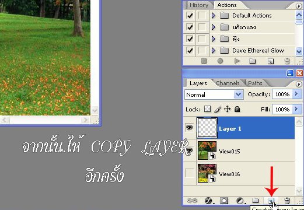Click the Delete layer trash icon
This screenshot has height=210, width=304.
click(287, 201)
